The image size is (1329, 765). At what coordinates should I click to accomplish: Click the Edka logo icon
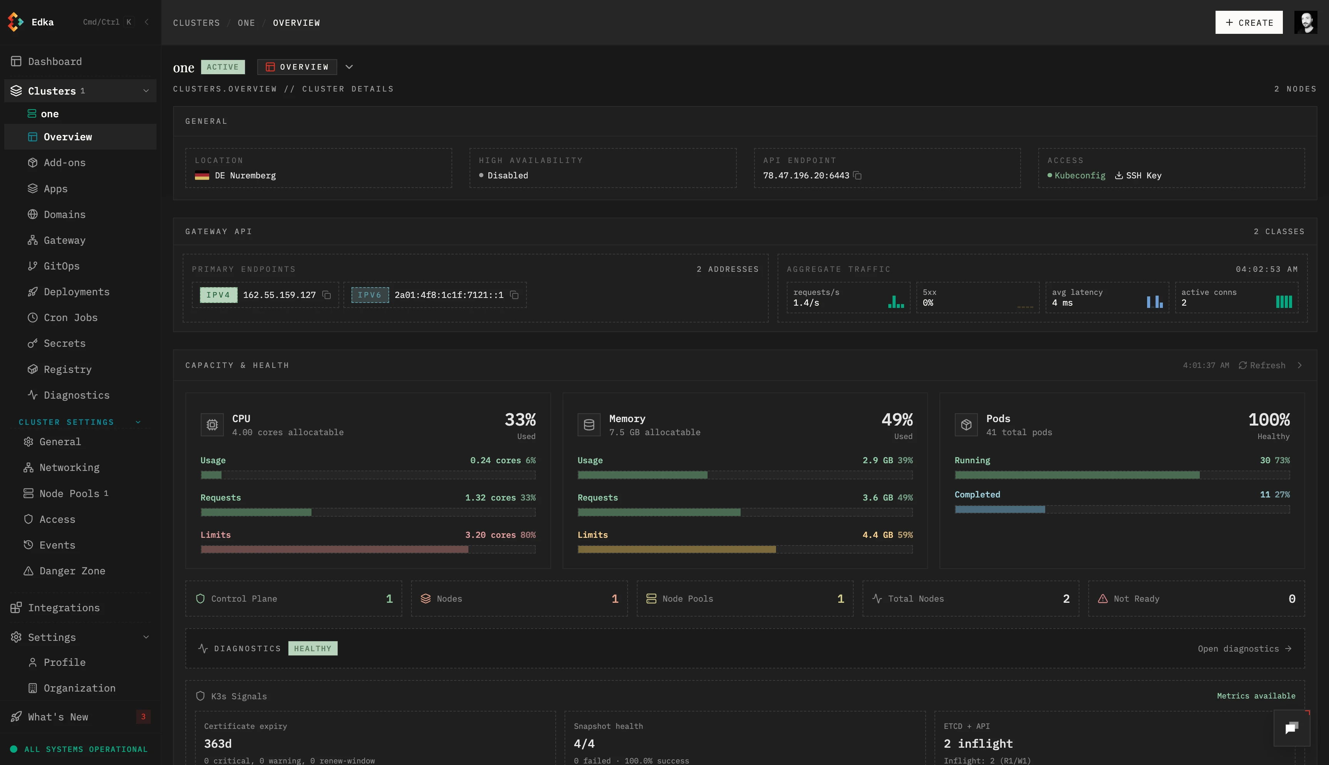pyautogui.click(x=15, y=22)
